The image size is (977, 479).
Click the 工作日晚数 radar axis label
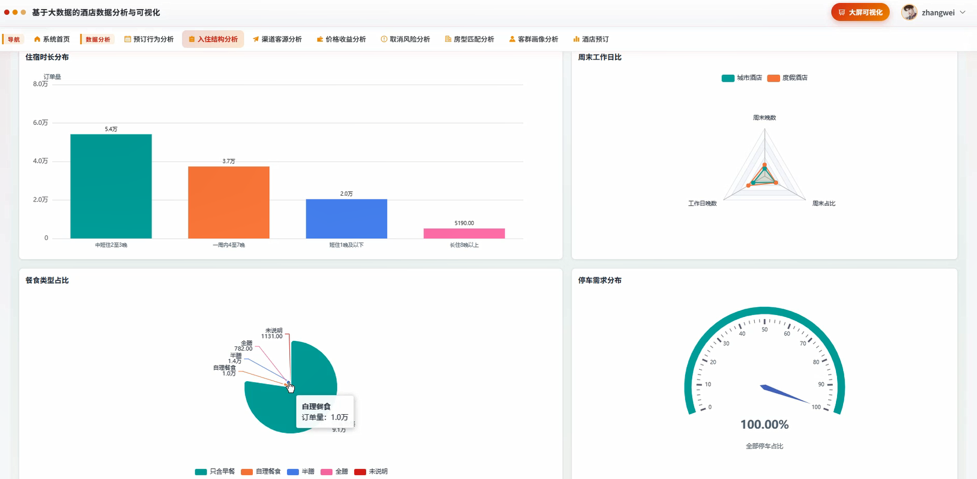pos(703,203)
